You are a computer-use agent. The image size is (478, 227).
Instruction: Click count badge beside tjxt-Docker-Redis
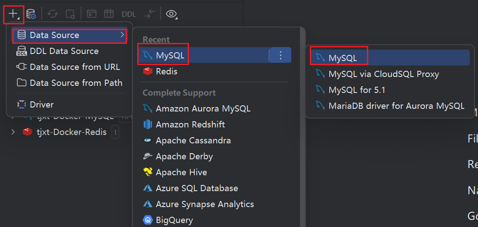tap(115, 132)
